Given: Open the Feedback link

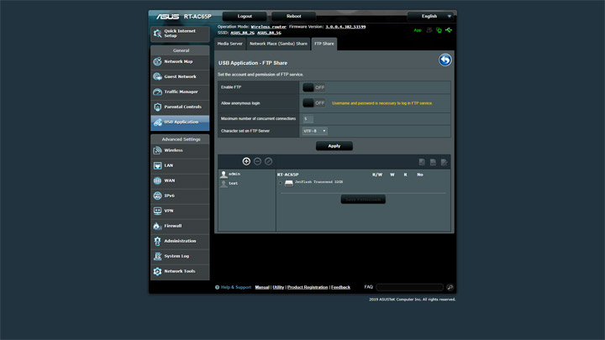Looking at the screenshot, I should pyautogui.click(x=340, y=287).
